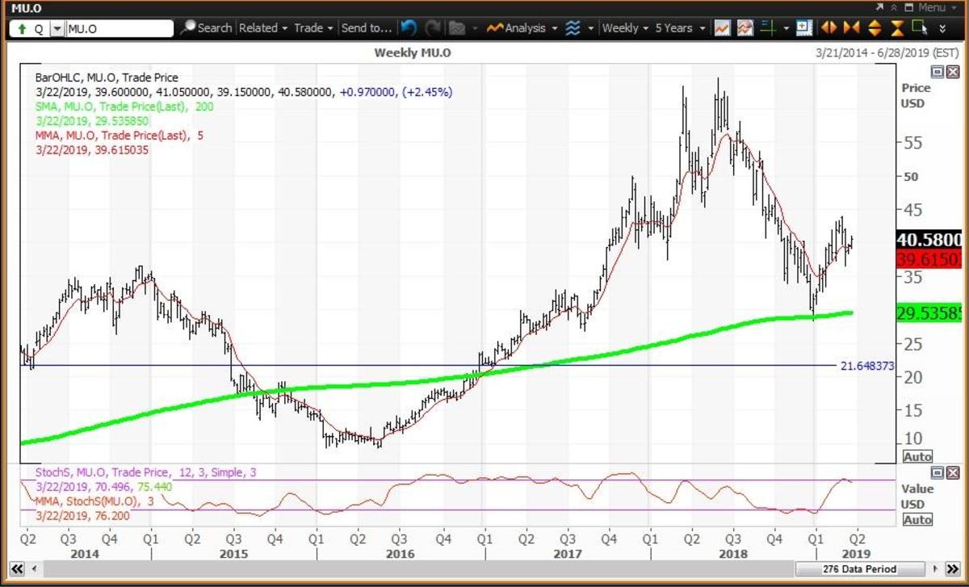The image size is (969, 587).
Task: Click the MU.O symbol input field
Action: [118, 28]
